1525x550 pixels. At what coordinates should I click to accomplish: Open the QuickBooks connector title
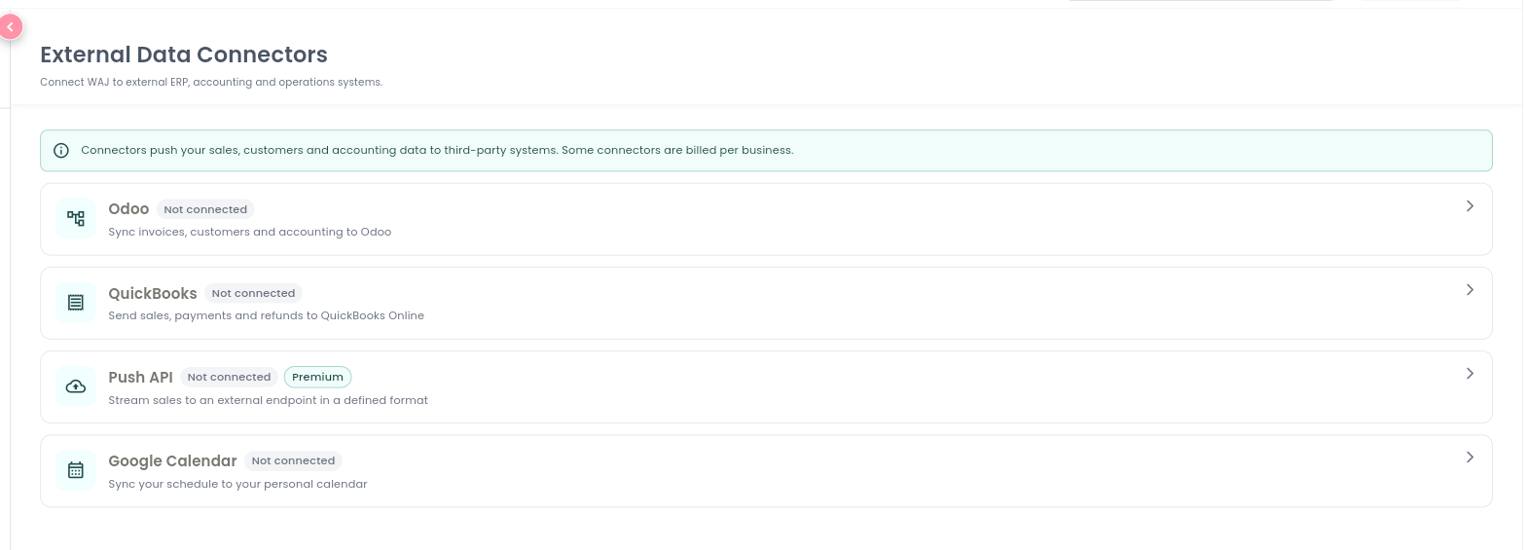point(153,293)
